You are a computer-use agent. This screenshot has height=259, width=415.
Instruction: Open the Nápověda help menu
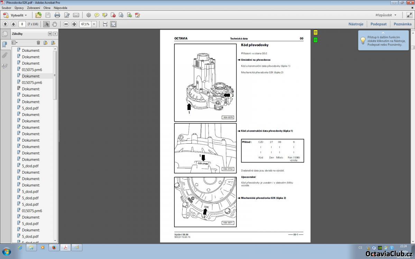coord(60,8)
